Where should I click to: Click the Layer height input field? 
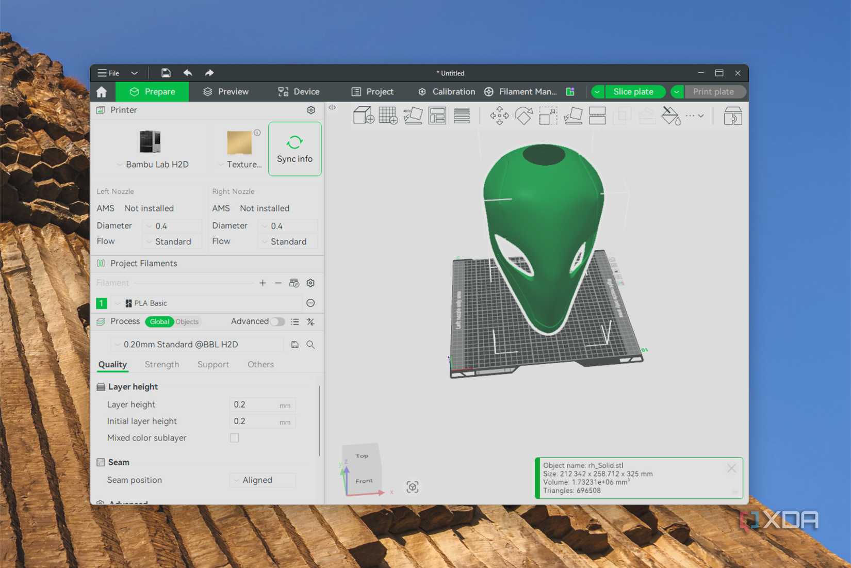(262, 404)
